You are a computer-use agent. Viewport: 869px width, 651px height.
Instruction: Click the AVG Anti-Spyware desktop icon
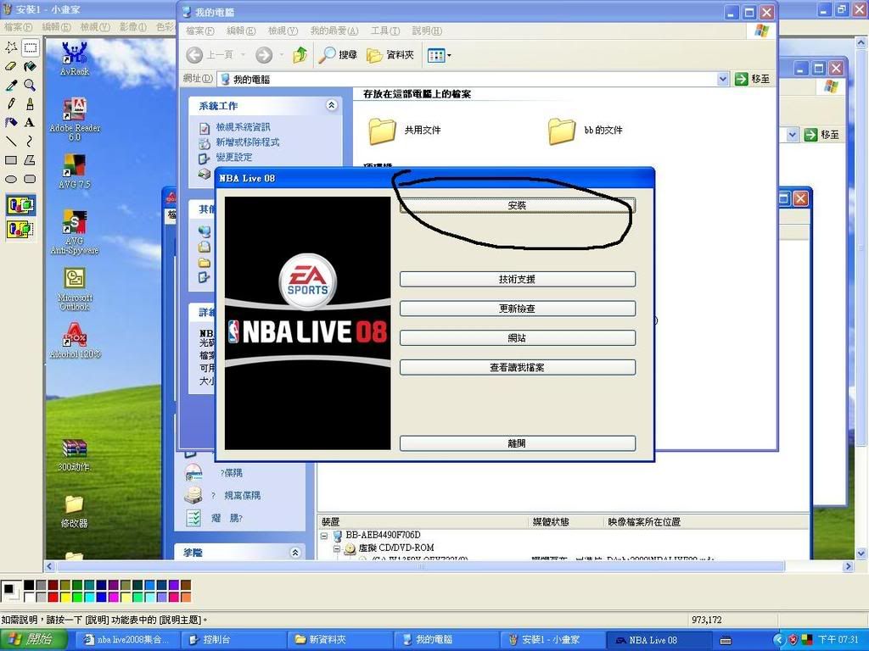[x=75, y=231]
